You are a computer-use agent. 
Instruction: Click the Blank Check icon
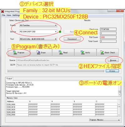[102, 52]
